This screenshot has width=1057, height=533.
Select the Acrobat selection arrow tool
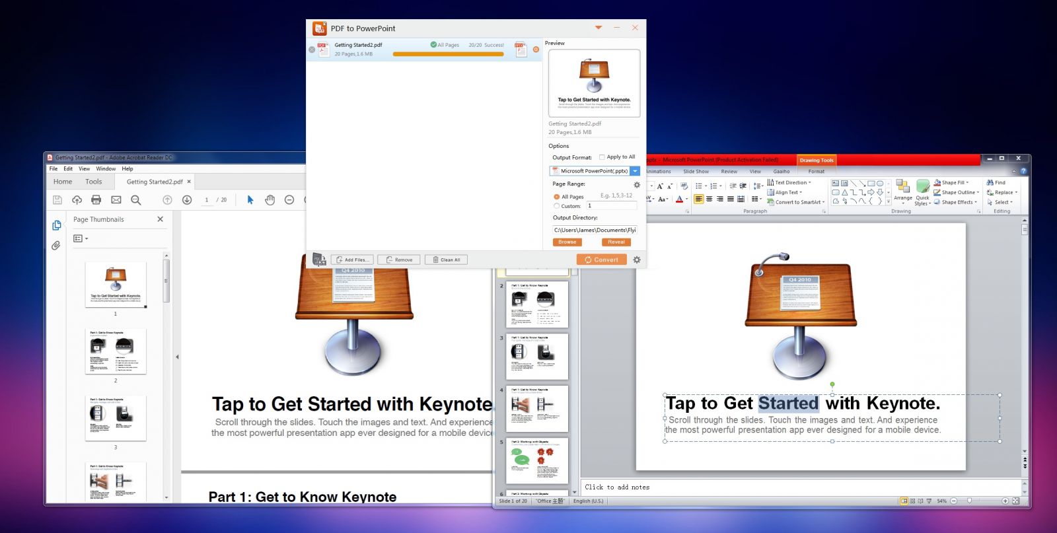[250, 199]
